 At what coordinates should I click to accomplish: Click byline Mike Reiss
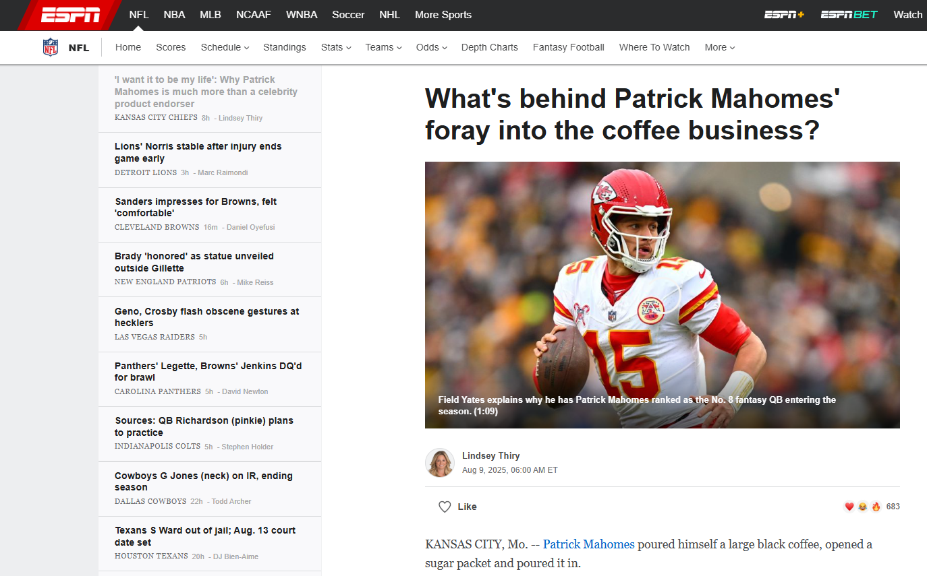pyautogui.click(x=255, y=282)
